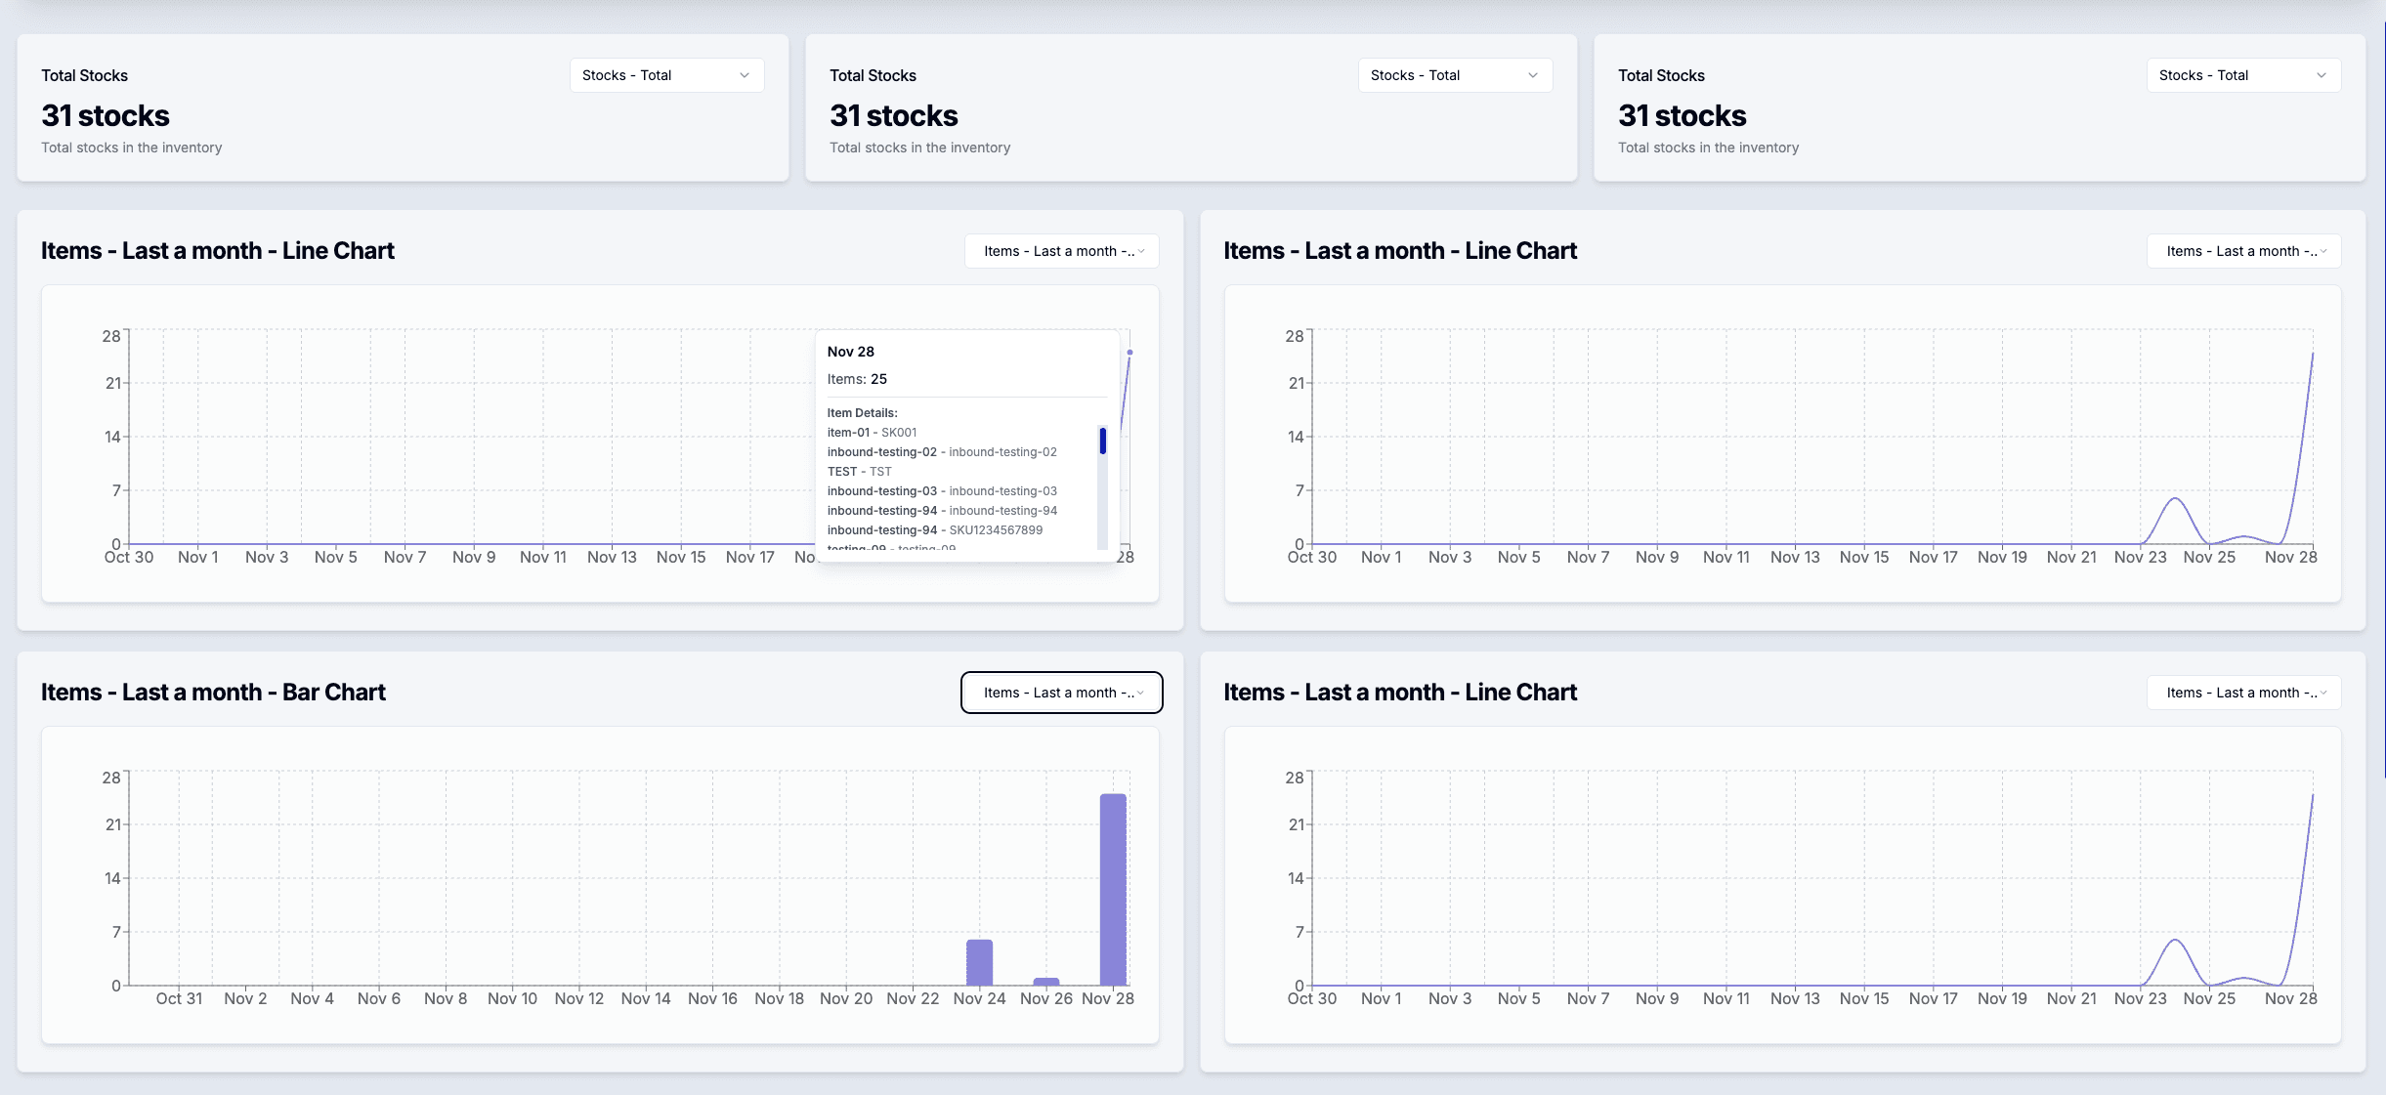Select item-01 - SK001 in the tooltip
2386x1095 pixels.
pyautogui.click(x=873, y=432)
